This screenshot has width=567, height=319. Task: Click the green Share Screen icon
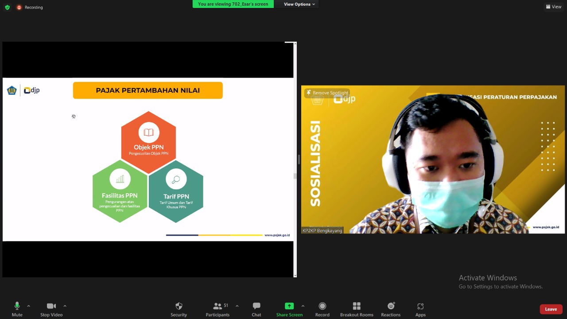pos(289,306)
